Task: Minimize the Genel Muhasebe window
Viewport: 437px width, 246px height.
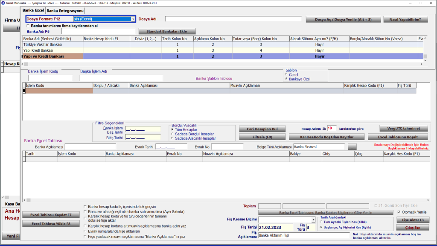Action: tap(410, 3)
